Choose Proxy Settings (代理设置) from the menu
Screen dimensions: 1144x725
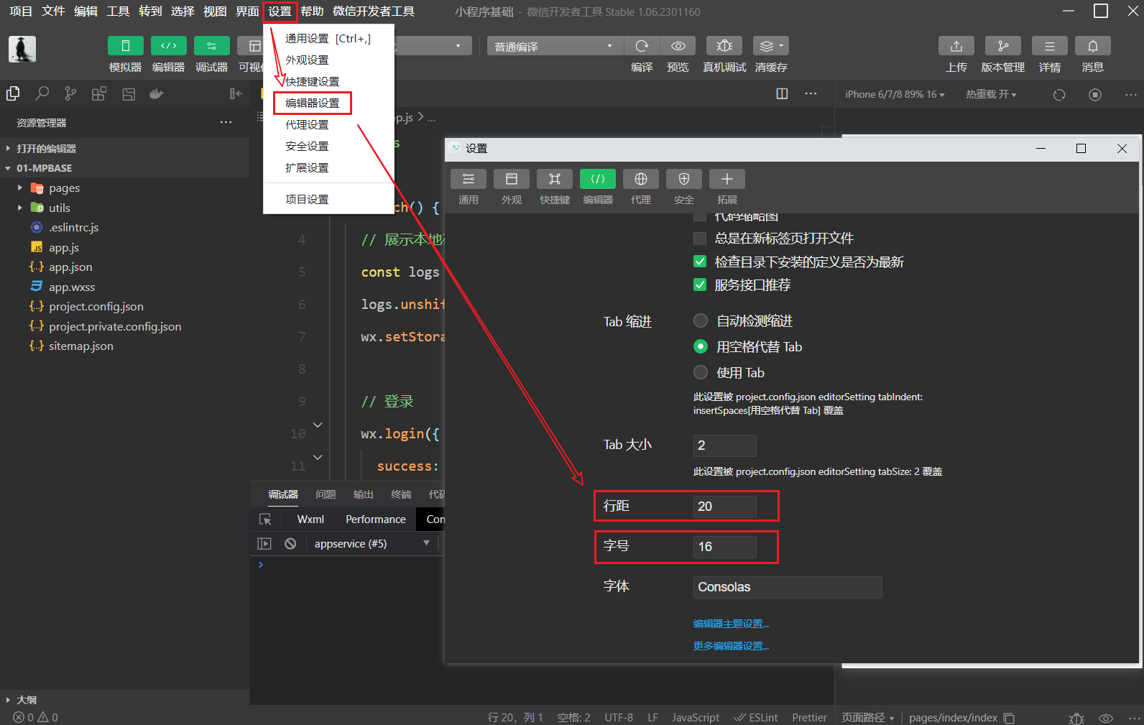(307, 124)
